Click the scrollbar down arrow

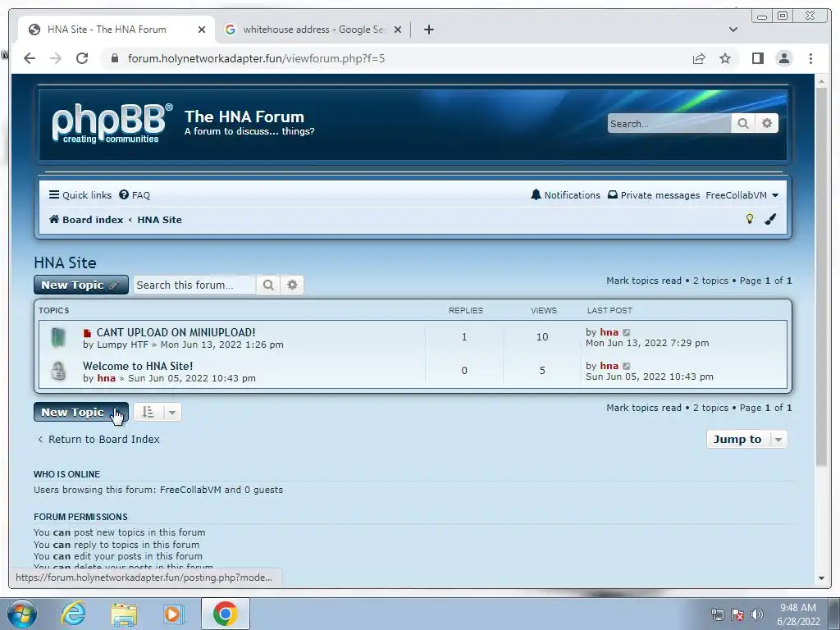click(821, 578)
